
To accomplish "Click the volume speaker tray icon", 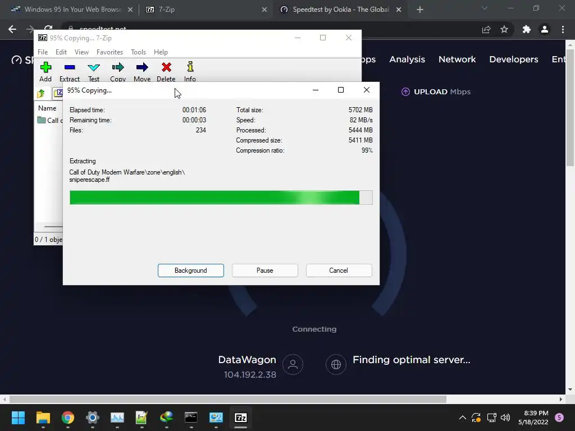I will pyautogui.click(x=505, y=418).
